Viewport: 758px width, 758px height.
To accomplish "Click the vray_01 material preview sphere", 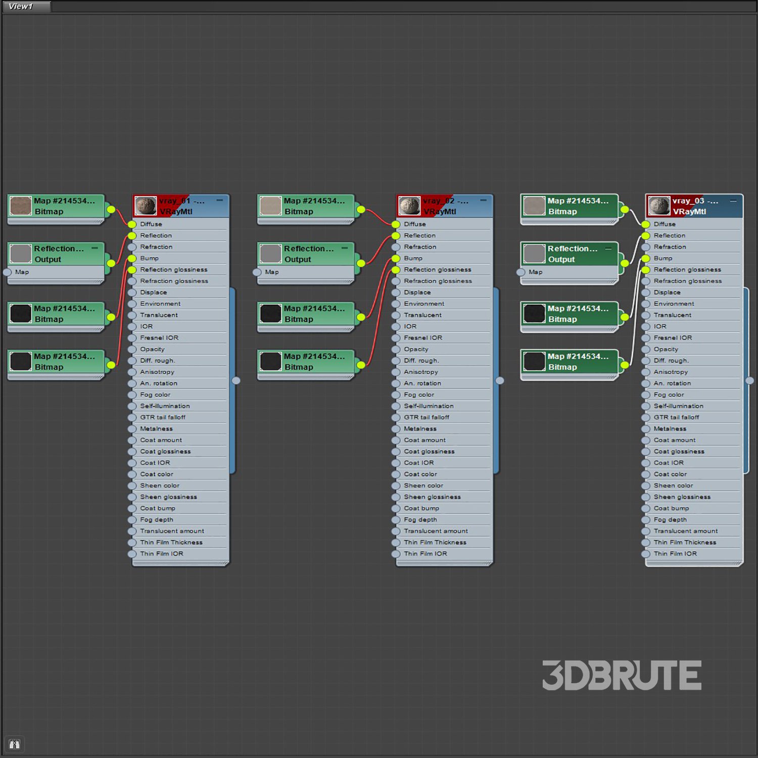I will pyautogui.click(x=146, y=206).
